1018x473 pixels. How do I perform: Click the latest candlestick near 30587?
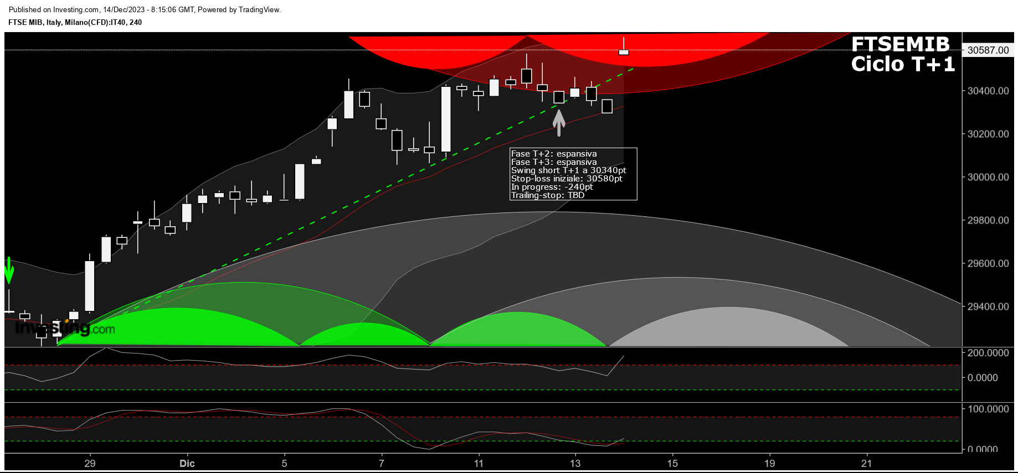(624, 52)
